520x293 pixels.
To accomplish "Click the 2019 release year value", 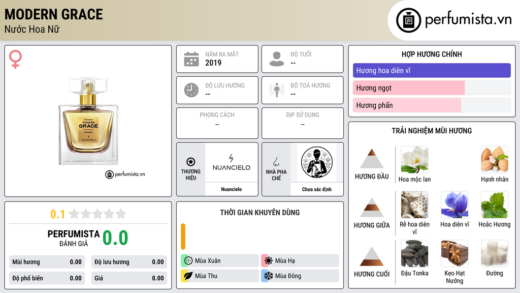I will (213, 63).
